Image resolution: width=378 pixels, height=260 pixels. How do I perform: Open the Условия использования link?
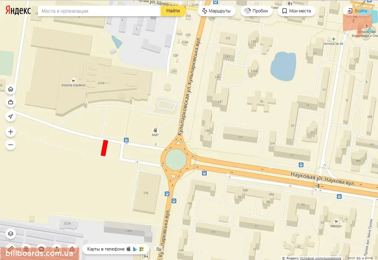320,258
